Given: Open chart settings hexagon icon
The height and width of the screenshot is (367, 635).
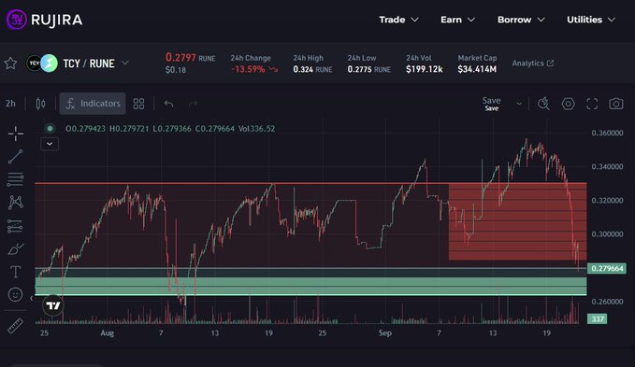Looking at the screenshot, I should point(568,104).
